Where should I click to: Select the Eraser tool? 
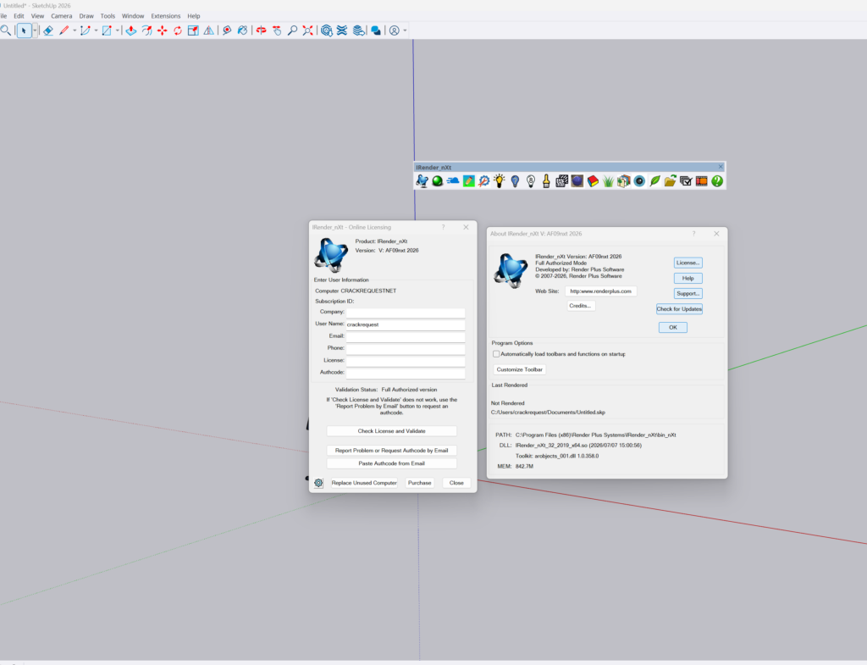click(48, 30)
